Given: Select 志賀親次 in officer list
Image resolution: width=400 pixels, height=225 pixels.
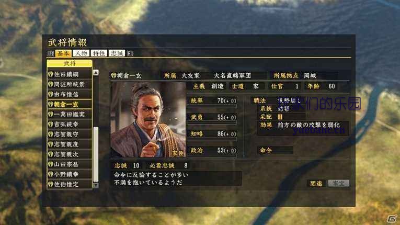Looking at the screenshot, I should pyautogui.click(x=70, y=154).
